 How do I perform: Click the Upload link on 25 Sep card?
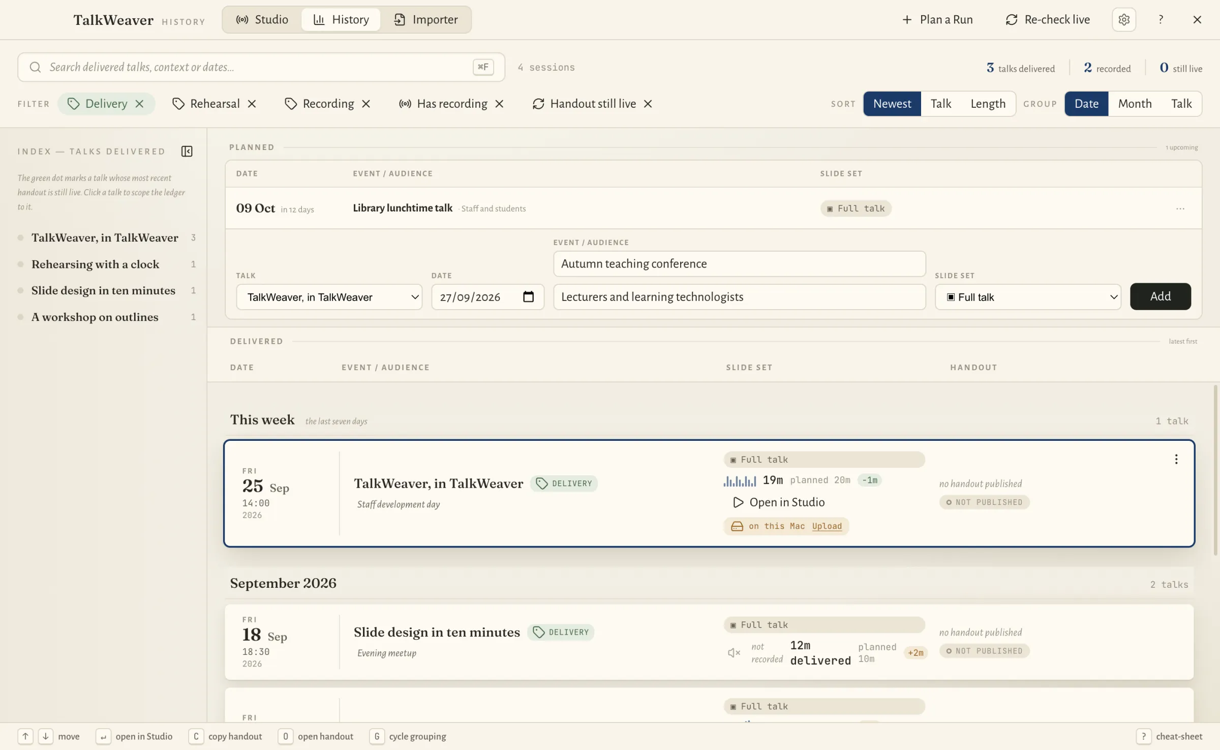pyautogui.click(x=827, y=526)
